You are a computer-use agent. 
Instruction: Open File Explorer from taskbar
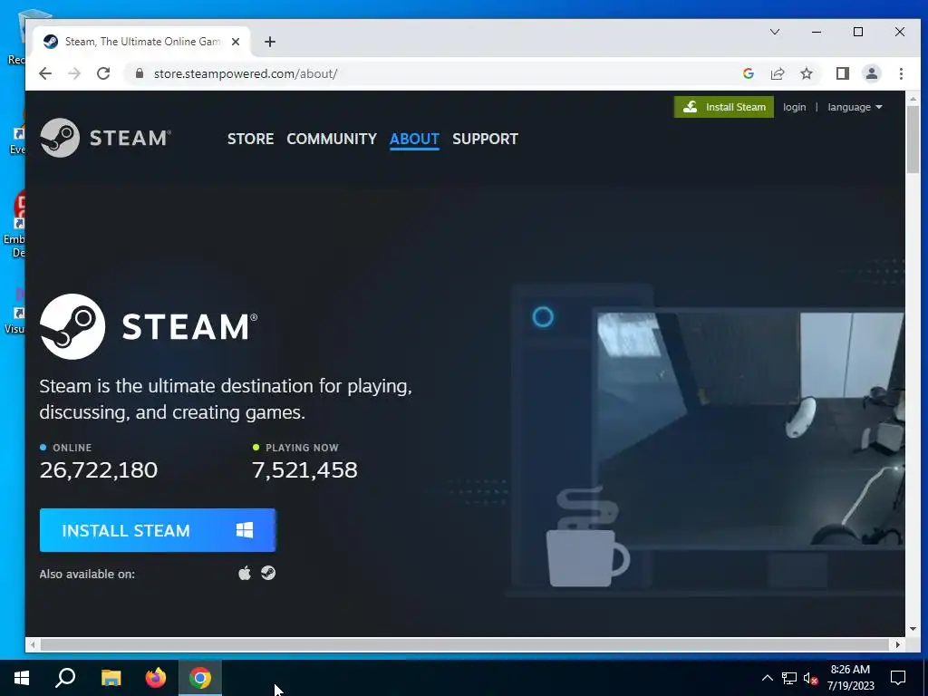111,678
